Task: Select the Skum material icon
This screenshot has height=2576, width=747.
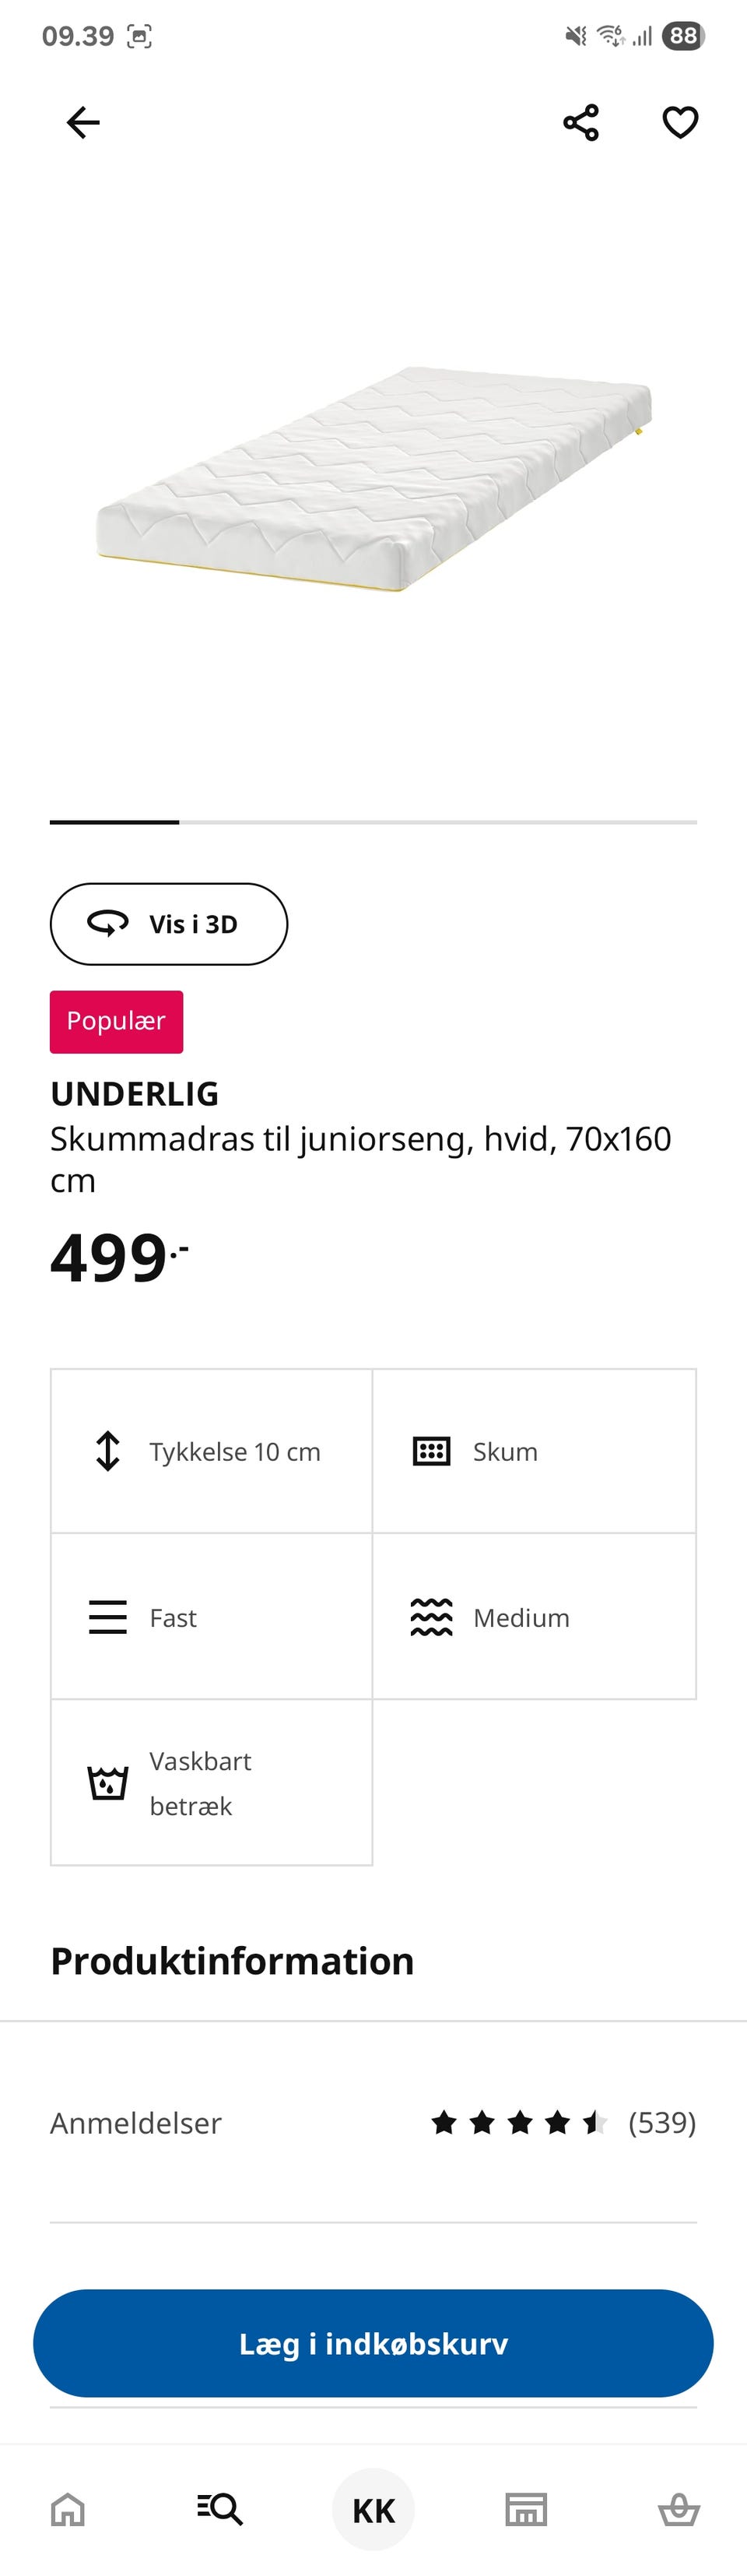Action: coord(431,1451)
